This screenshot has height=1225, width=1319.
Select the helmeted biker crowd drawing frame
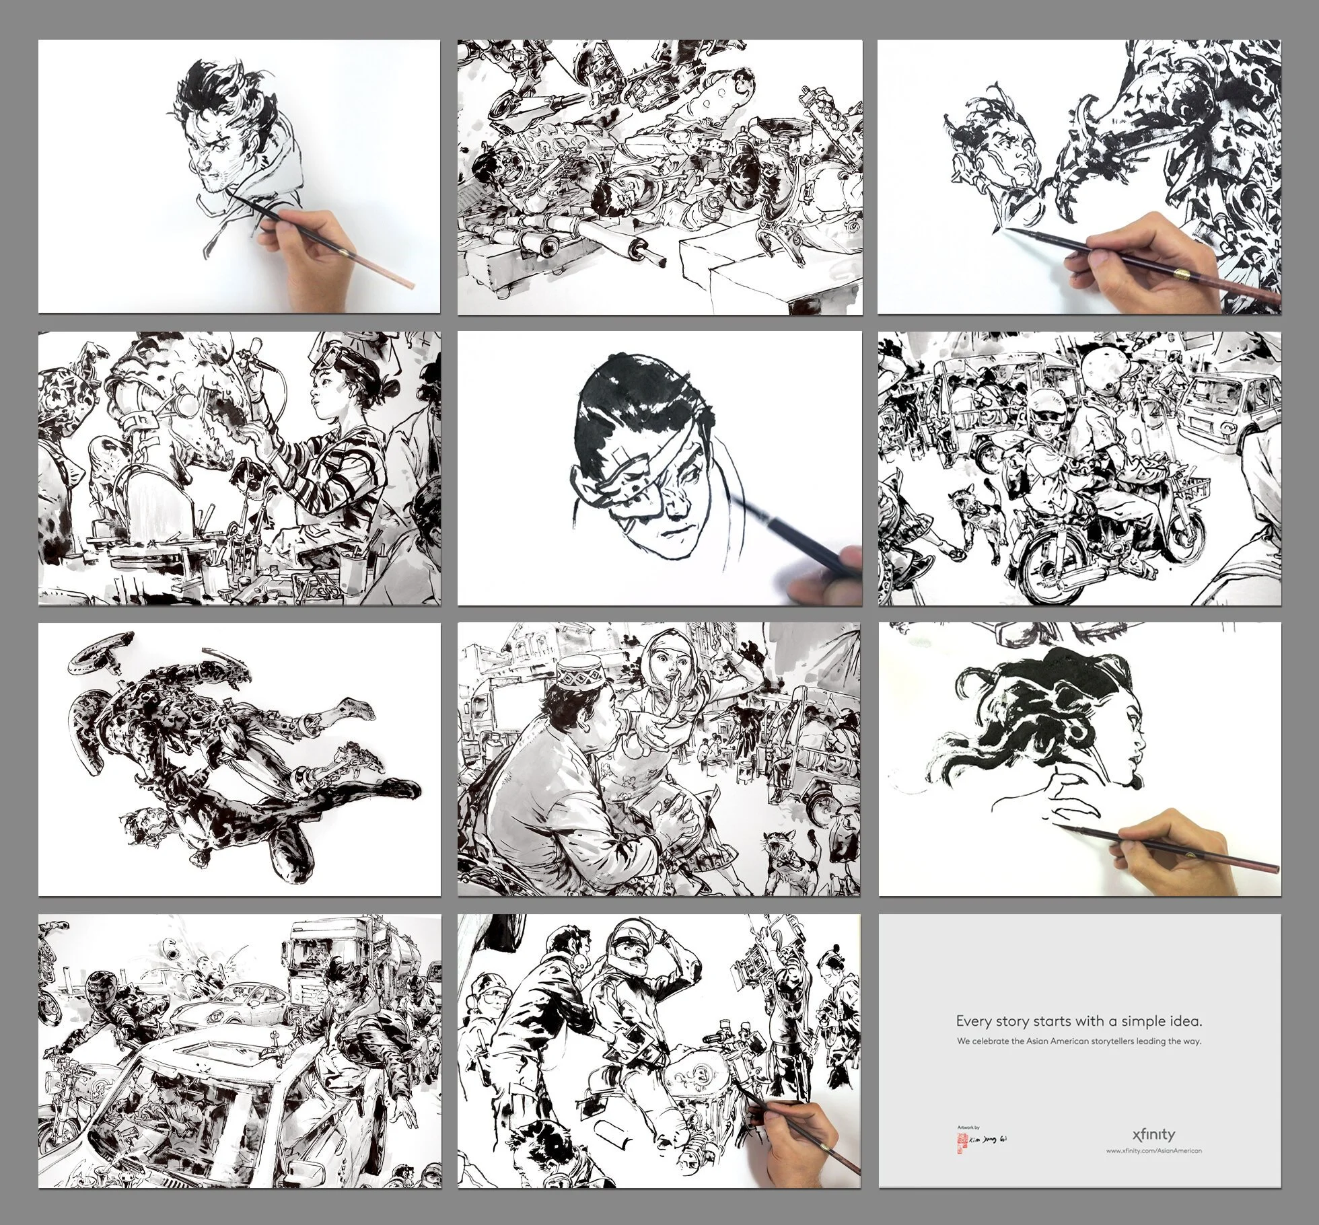point(659,1051)
